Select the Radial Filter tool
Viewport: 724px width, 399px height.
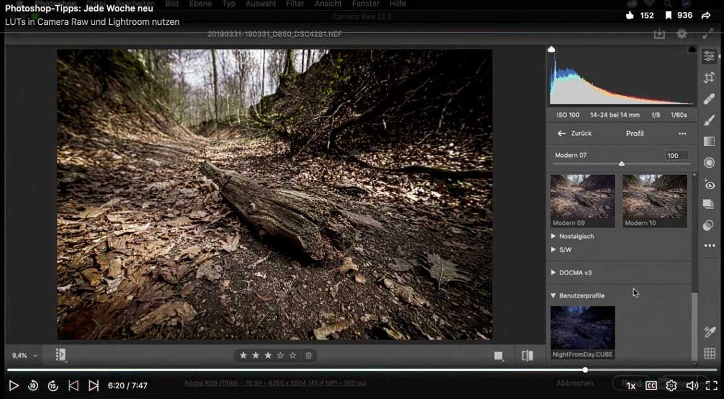pos(709,163)
